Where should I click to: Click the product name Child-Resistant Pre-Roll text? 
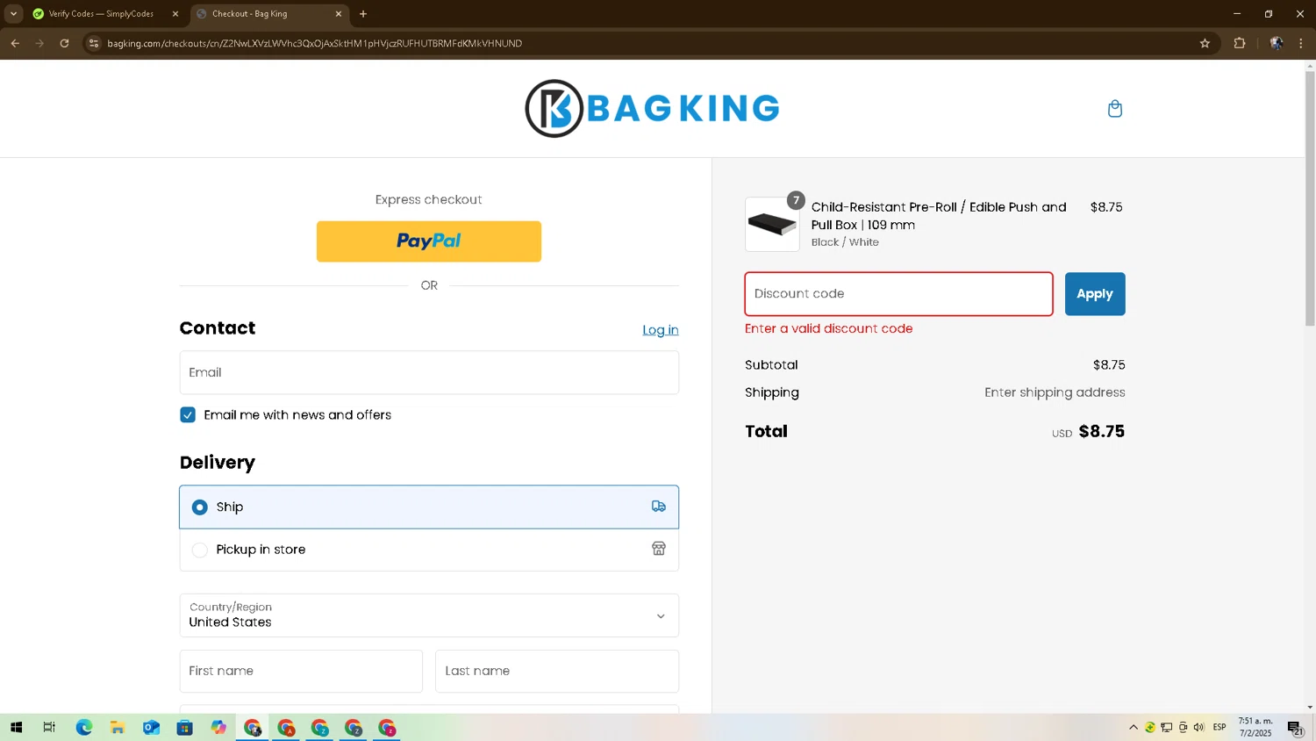939,216
